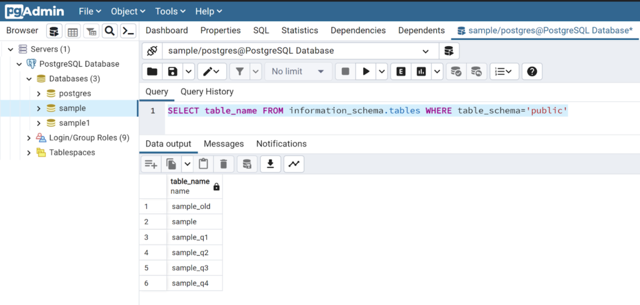Open the Copy options dropdown arrow
The width and height of the screenshot is (640, 305).
pos(187,164)
